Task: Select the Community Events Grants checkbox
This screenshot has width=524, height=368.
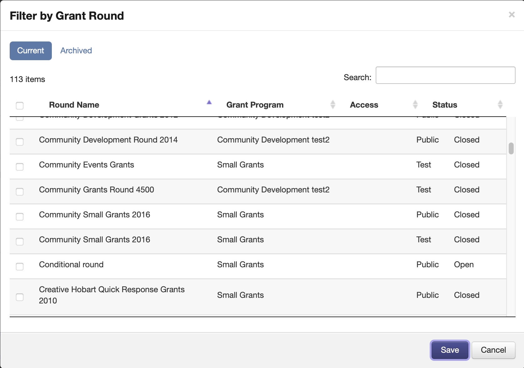Action: 20,167
